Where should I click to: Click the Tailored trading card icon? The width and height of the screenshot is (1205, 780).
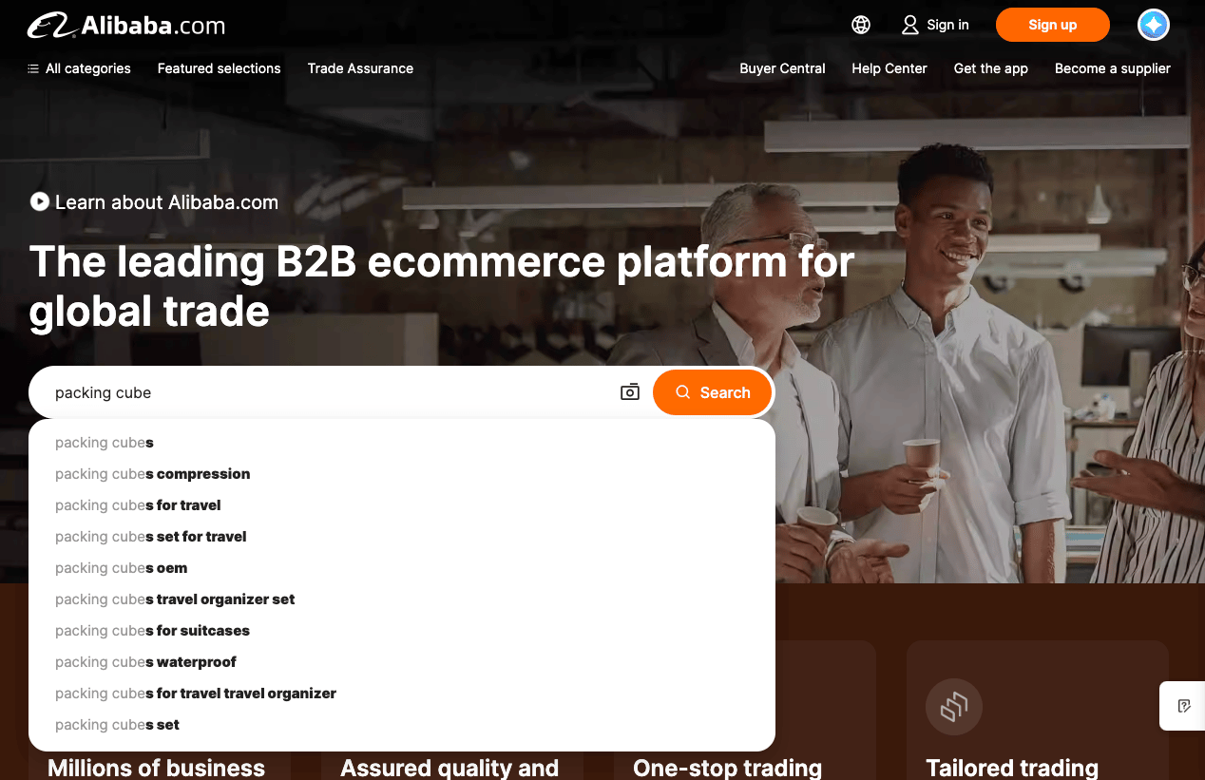pos(954,707)
